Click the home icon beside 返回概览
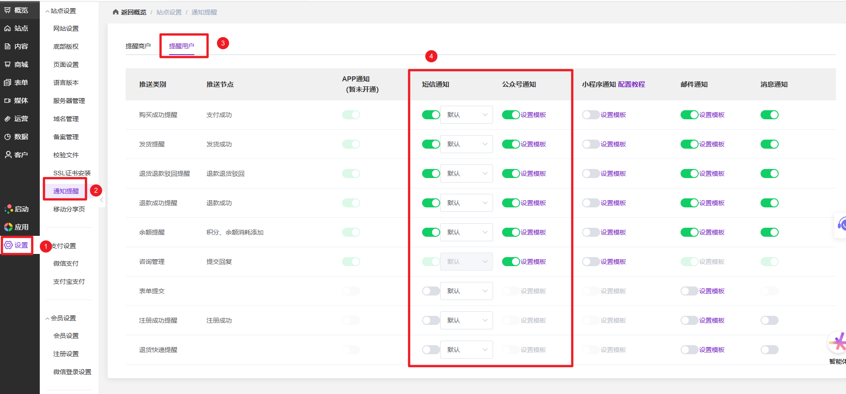This screenshot has width=846, height=394. pos(116,12)
